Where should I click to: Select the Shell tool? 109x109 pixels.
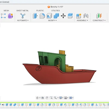click(x=49, y=16)
